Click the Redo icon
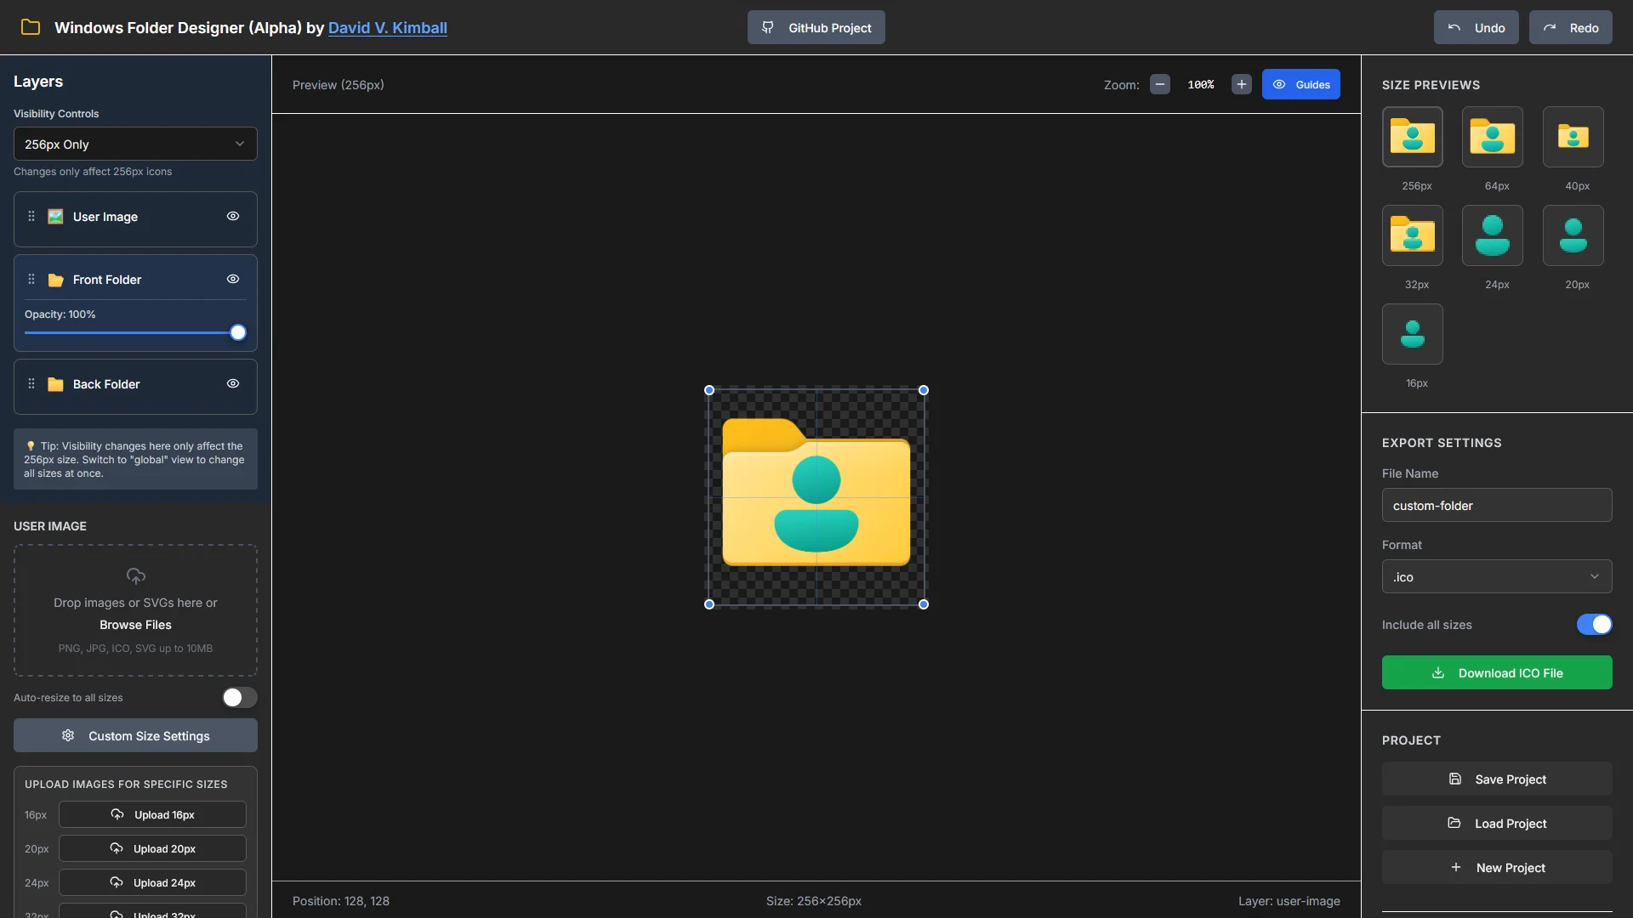Image resolution: width=1633 pixels, height=918 pixels. (1550, 27)
